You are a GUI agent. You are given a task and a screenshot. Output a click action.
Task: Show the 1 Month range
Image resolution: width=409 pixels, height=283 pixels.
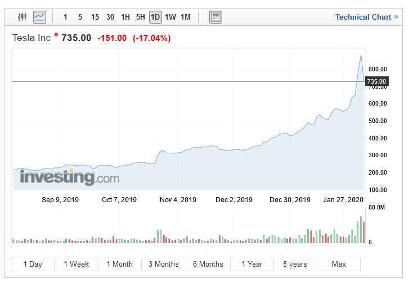tap(120, 264)
